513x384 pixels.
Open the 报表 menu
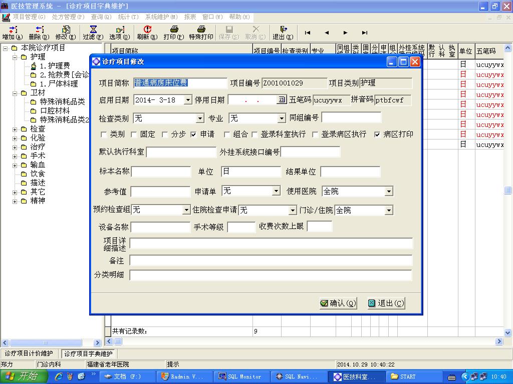click(x=190, y=16)
